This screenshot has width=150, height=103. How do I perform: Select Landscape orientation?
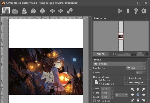[100, 84]
